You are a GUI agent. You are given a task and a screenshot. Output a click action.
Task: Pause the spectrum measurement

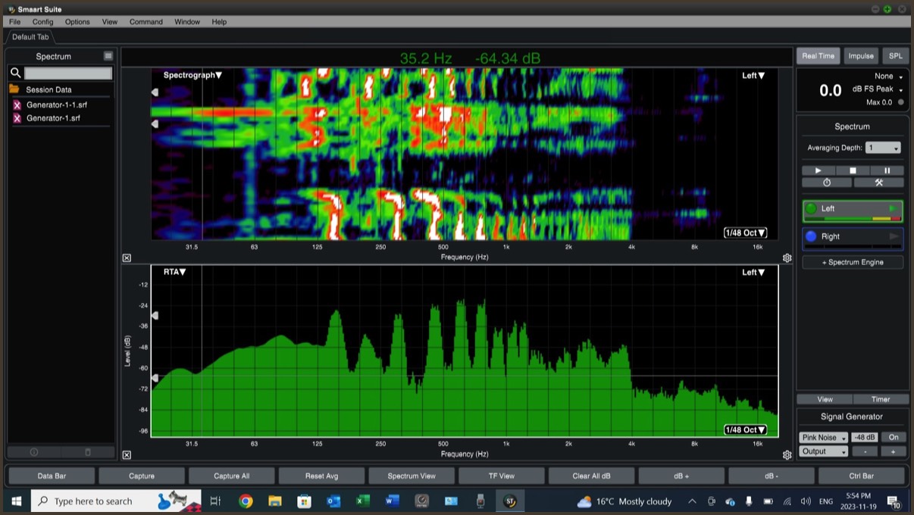click(887, 170)
